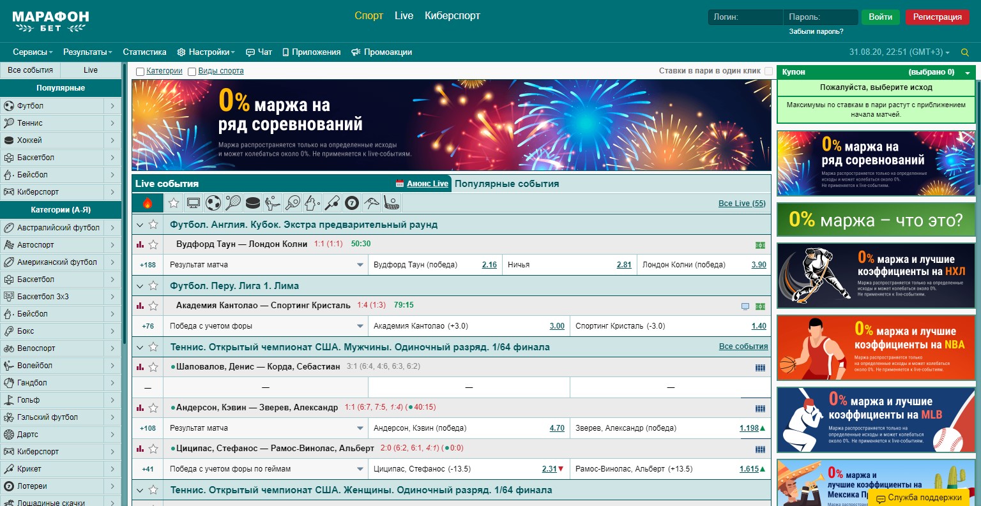Open the Популярные события tab
Screen dimensions: 981x506
coord(506,184)
